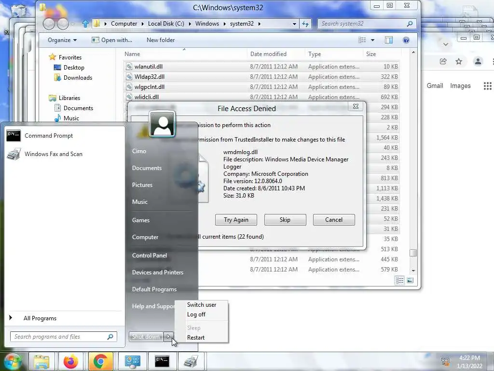Expand the arrow after Windows in the address bar

point(224,24)
